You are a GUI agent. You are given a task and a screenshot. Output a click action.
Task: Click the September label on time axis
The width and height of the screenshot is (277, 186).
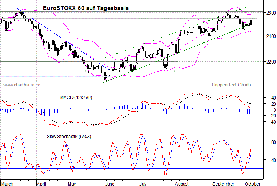click(x=223, y=184)
